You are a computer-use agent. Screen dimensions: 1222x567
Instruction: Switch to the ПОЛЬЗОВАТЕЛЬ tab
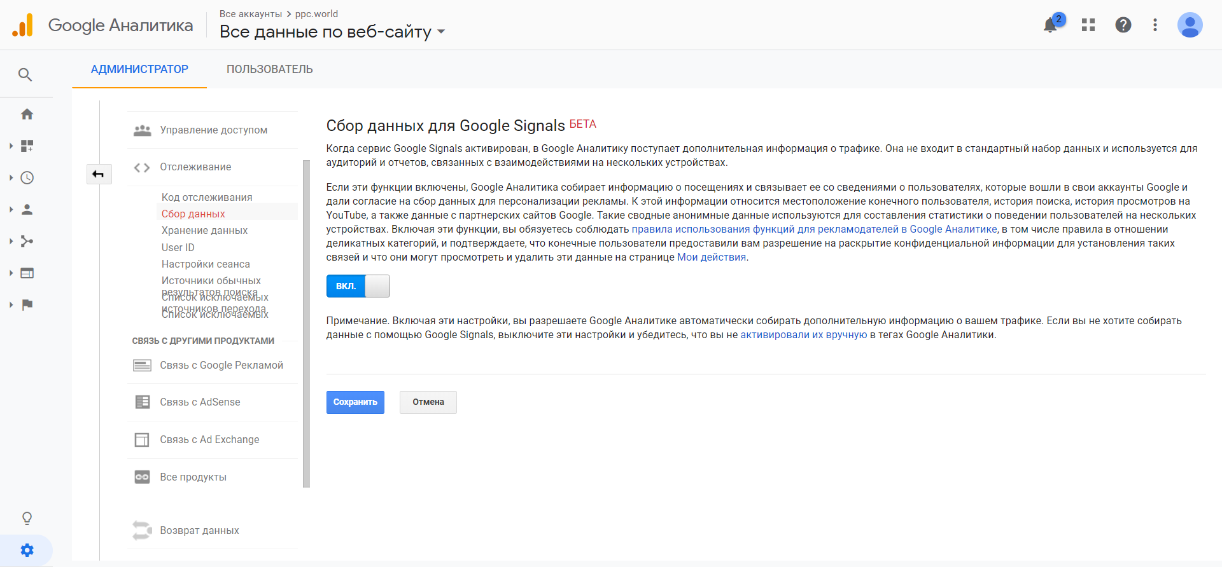click(269, 69)
